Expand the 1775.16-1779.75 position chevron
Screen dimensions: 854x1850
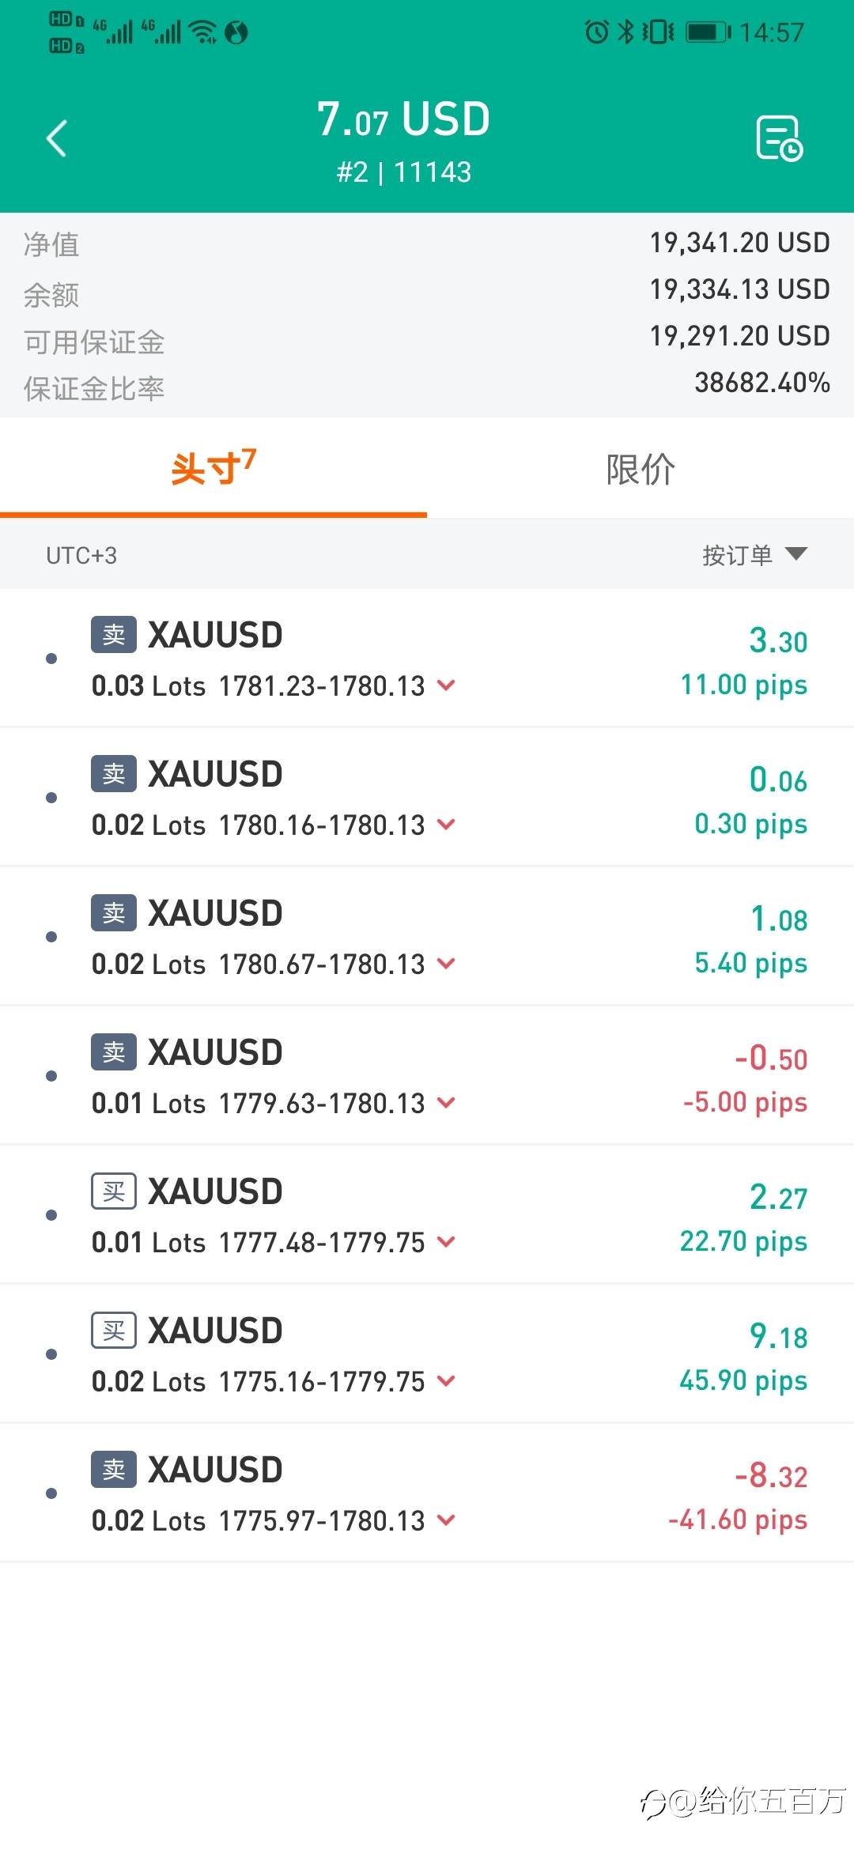[x=447, y=1381]
